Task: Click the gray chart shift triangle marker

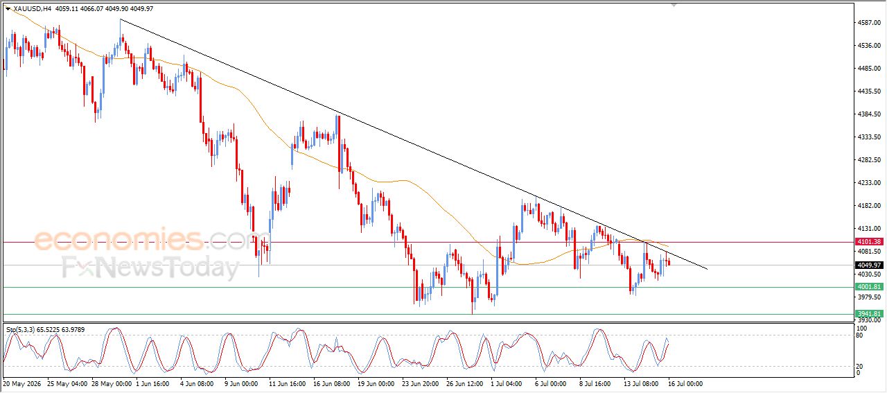Action: tap(673, 6)
